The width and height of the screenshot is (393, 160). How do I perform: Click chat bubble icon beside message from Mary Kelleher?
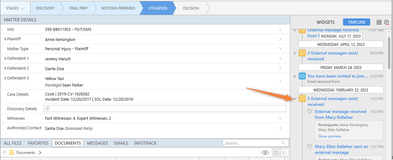(x=310, y=112)
